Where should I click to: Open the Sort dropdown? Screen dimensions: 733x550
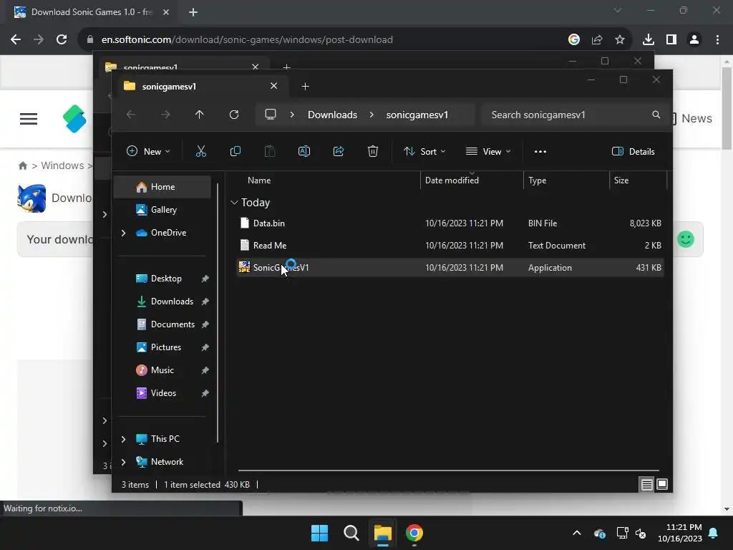tap(424, 152)
